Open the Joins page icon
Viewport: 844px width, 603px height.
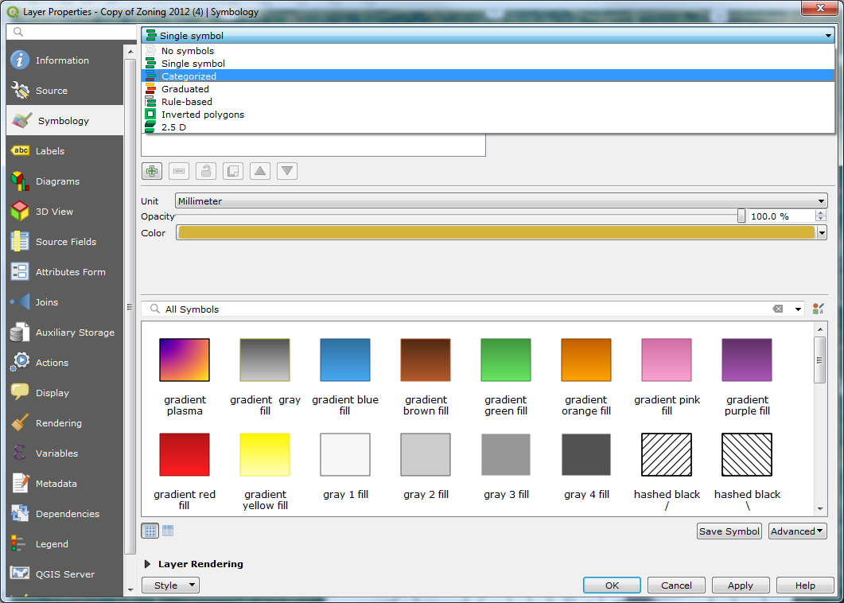[x=20, y=302]
